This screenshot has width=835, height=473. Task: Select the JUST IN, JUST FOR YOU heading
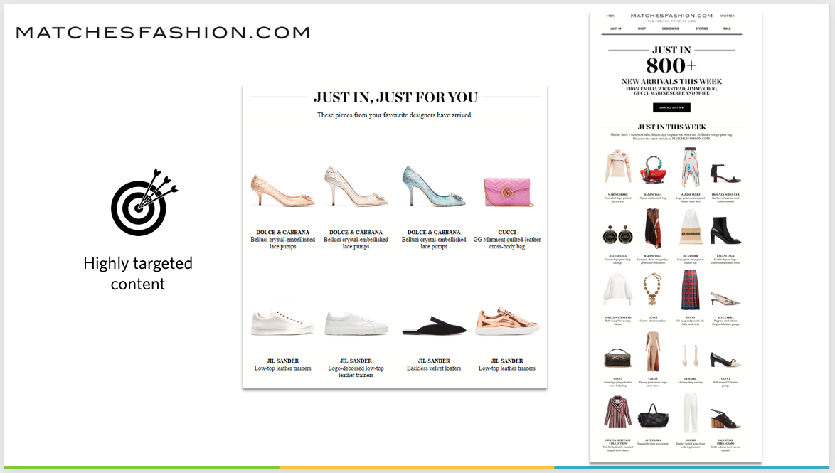pos(395,97)
